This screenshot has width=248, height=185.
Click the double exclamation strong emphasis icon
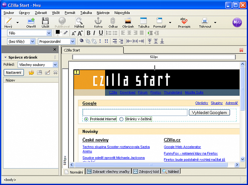point(106,41)
